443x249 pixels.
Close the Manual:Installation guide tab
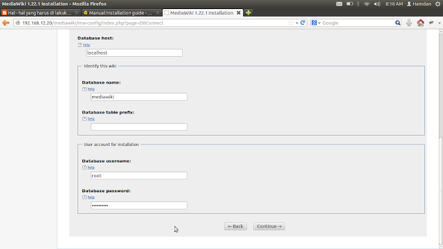point(157,12)
